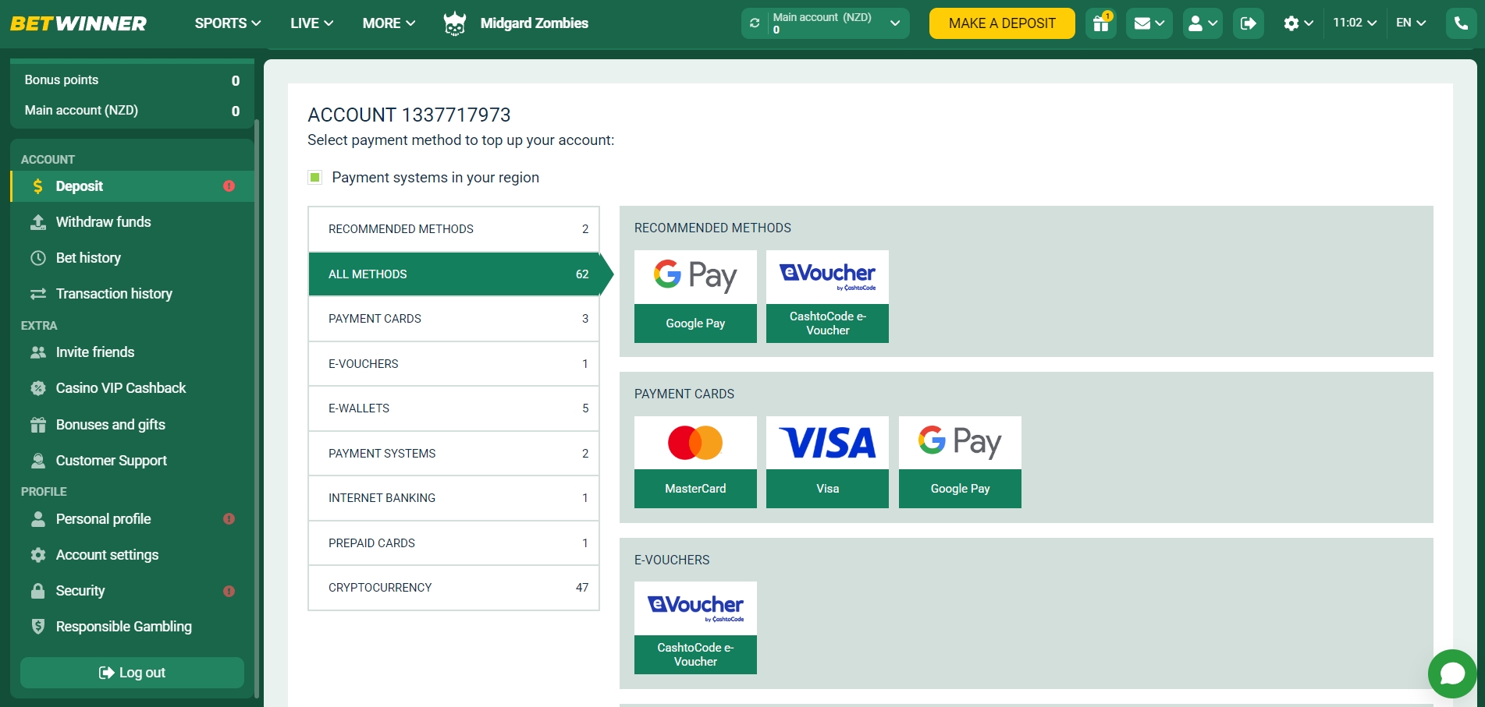Choose Google Pay under Payment Cards
1485x707 pixels.
click(960, 462)
